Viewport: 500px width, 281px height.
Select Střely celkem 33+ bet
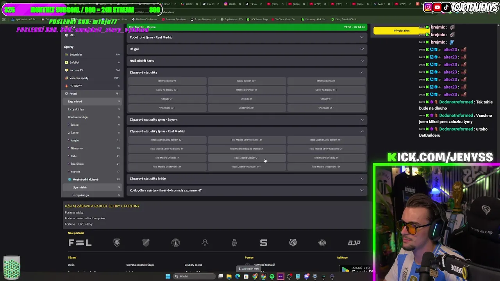326,81
